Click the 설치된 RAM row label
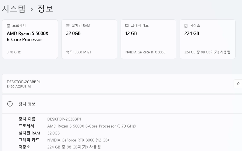The height and width of the screenshot is (151, 242). (29, 133)
